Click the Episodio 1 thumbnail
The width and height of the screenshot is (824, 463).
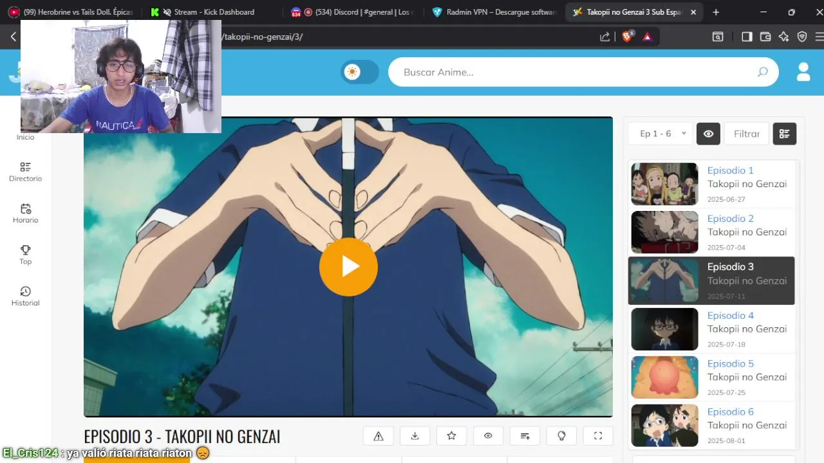664,184
